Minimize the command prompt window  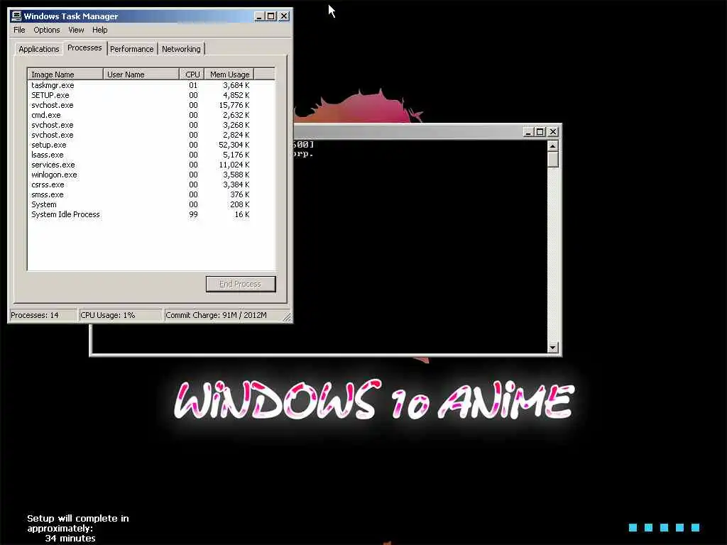[x=528, y=132]
